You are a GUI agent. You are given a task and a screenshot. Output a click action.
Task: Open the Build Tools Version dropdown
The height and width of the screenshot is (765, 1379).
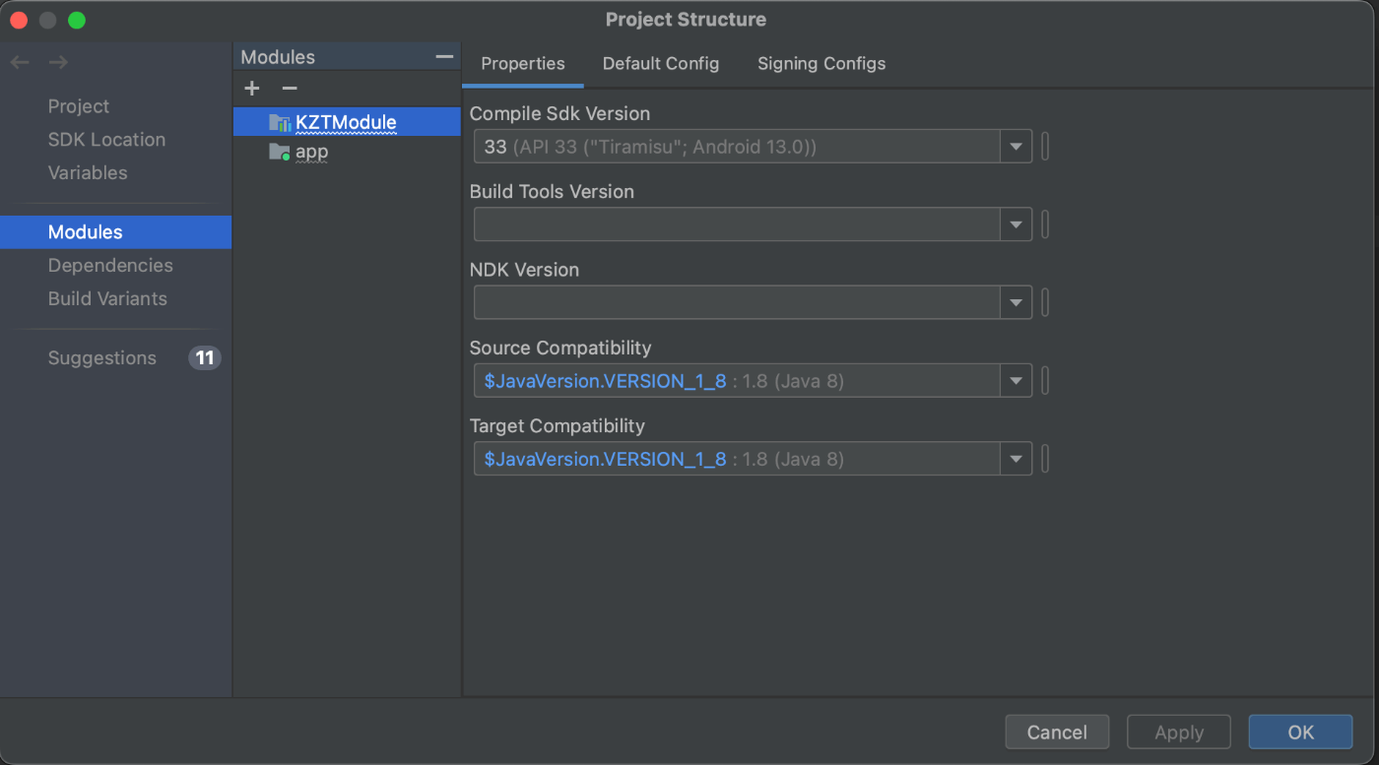click(1016, 225)
